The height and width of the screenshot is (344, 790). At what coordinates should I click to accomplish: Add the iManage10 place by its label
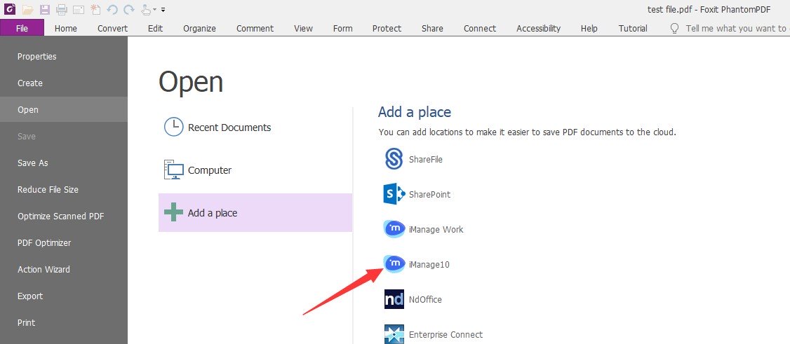click(429, 264)
